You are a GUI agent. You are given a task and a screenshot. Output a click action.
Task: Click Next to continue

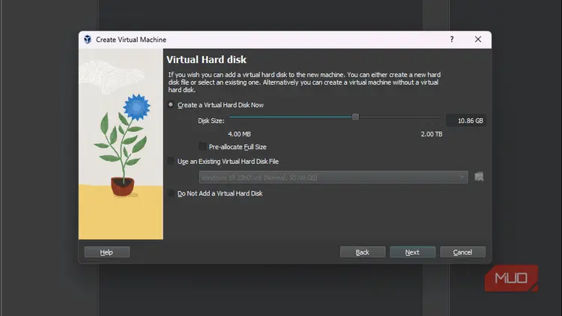[x=413, y=252]
